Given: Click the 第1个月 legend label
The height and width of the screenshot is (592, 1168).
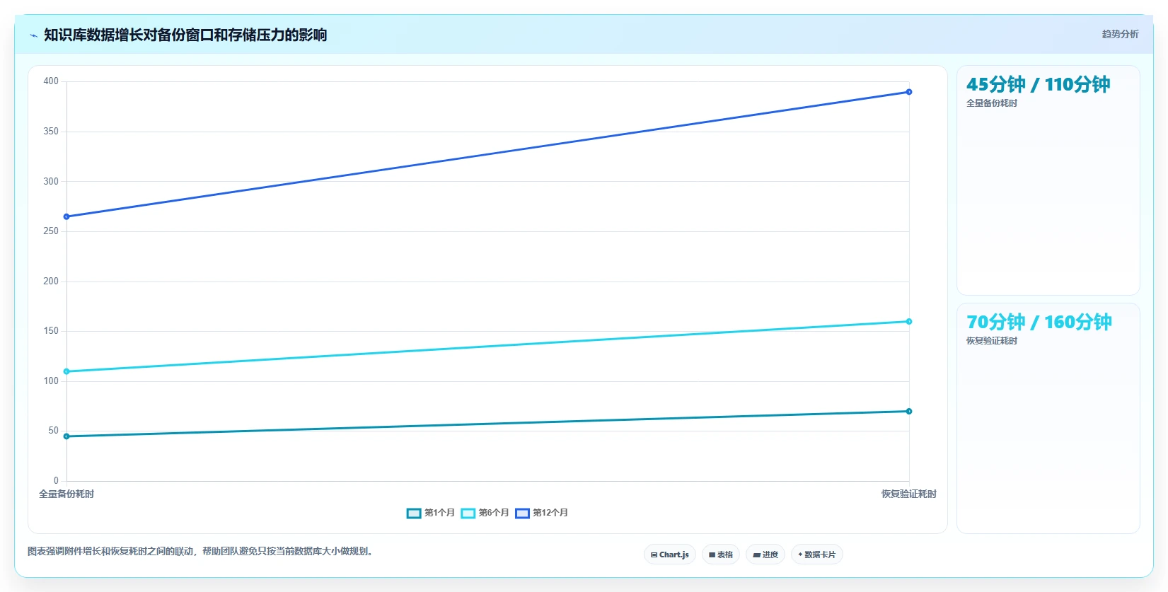Looking at the screenshot, I should click(439, 513).
